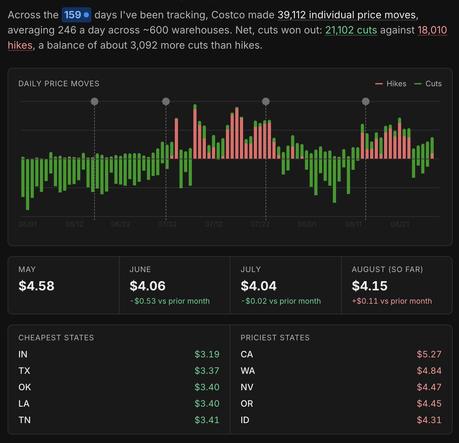This screenshot has width=459, height=443.
Task: Click the 159 days tracking badge
Action: click(76, 15)
